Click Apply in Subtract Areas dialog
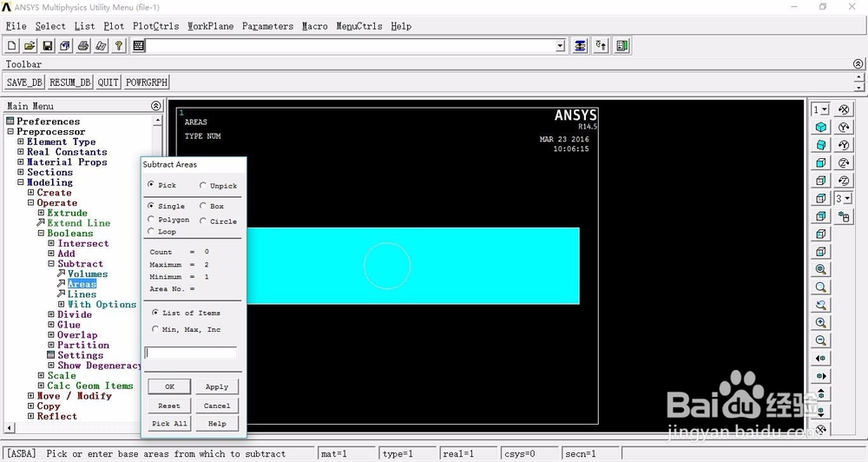868x462 pixels. click(x=217, y=386)
